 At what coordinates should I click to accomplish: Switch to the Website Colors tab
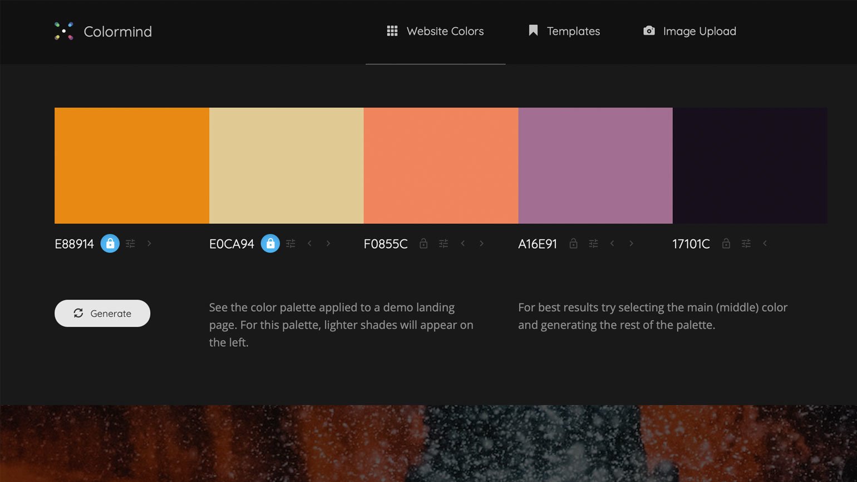pos(435,31)
